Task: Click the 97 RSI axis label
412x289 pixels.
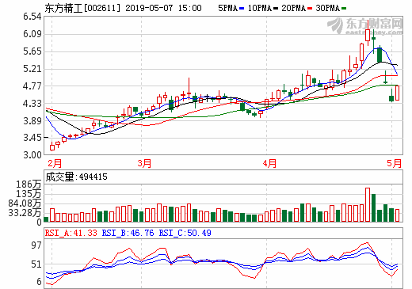Action: tap(36, 245)
